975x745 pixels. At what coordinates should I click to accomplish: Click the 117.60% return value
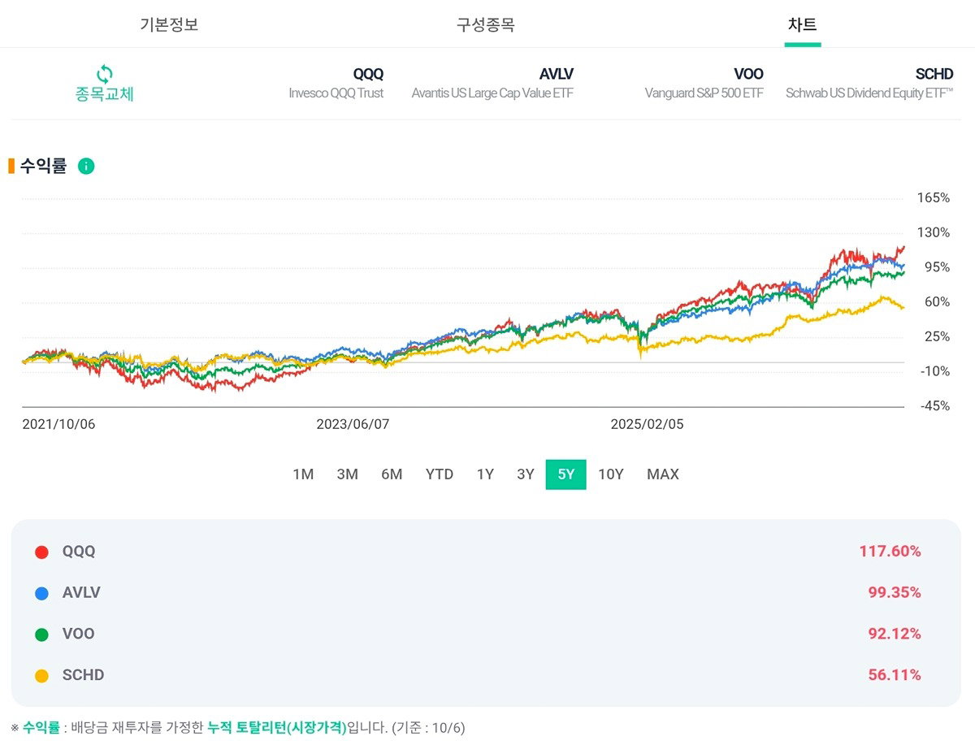point(890,552)
